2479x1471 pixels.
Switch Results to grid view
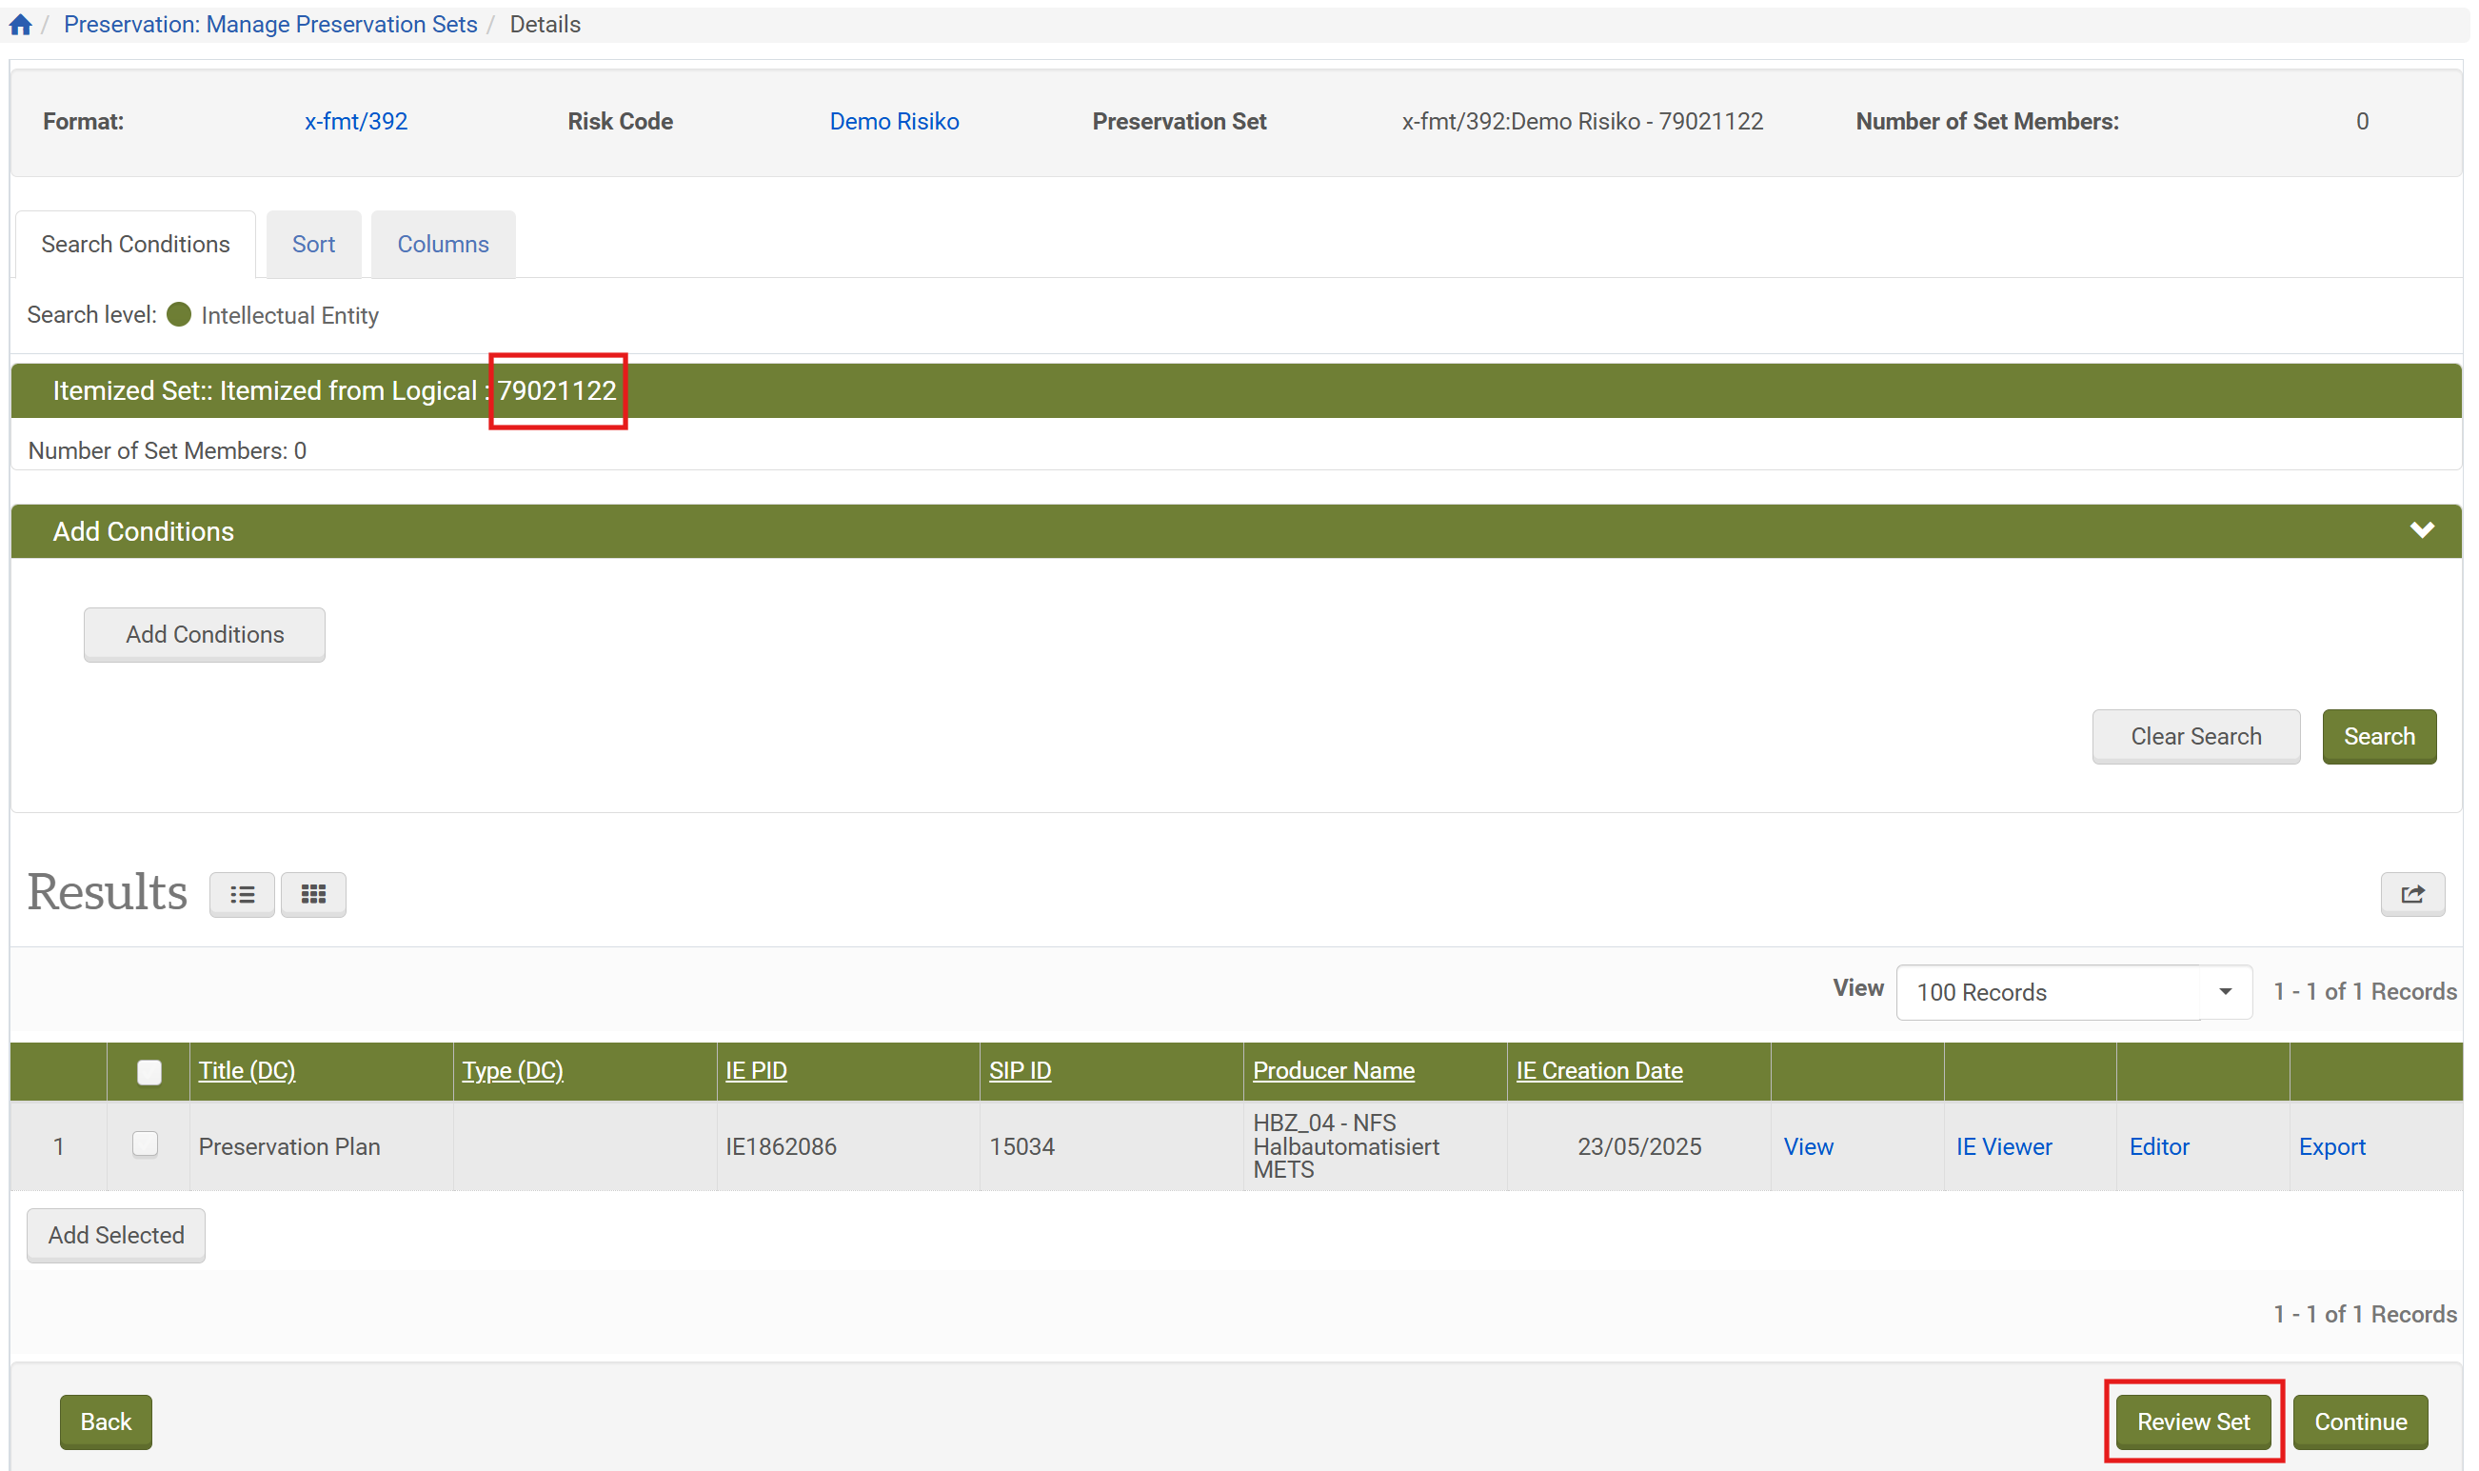[x=313, y=895]
